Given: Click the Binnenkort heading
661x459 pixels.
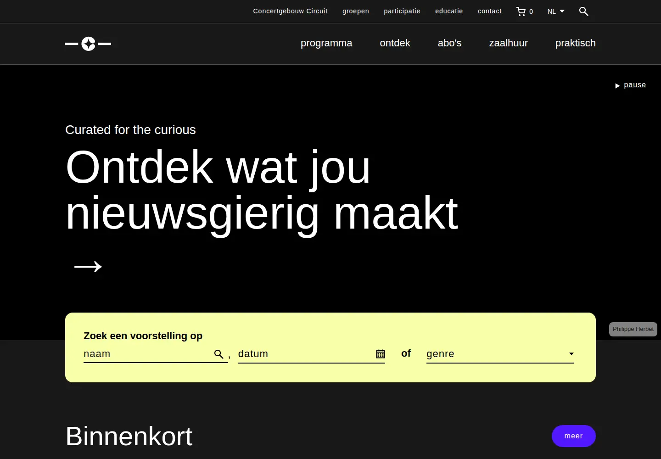Looking at the screenshot, I should (129, 436).
